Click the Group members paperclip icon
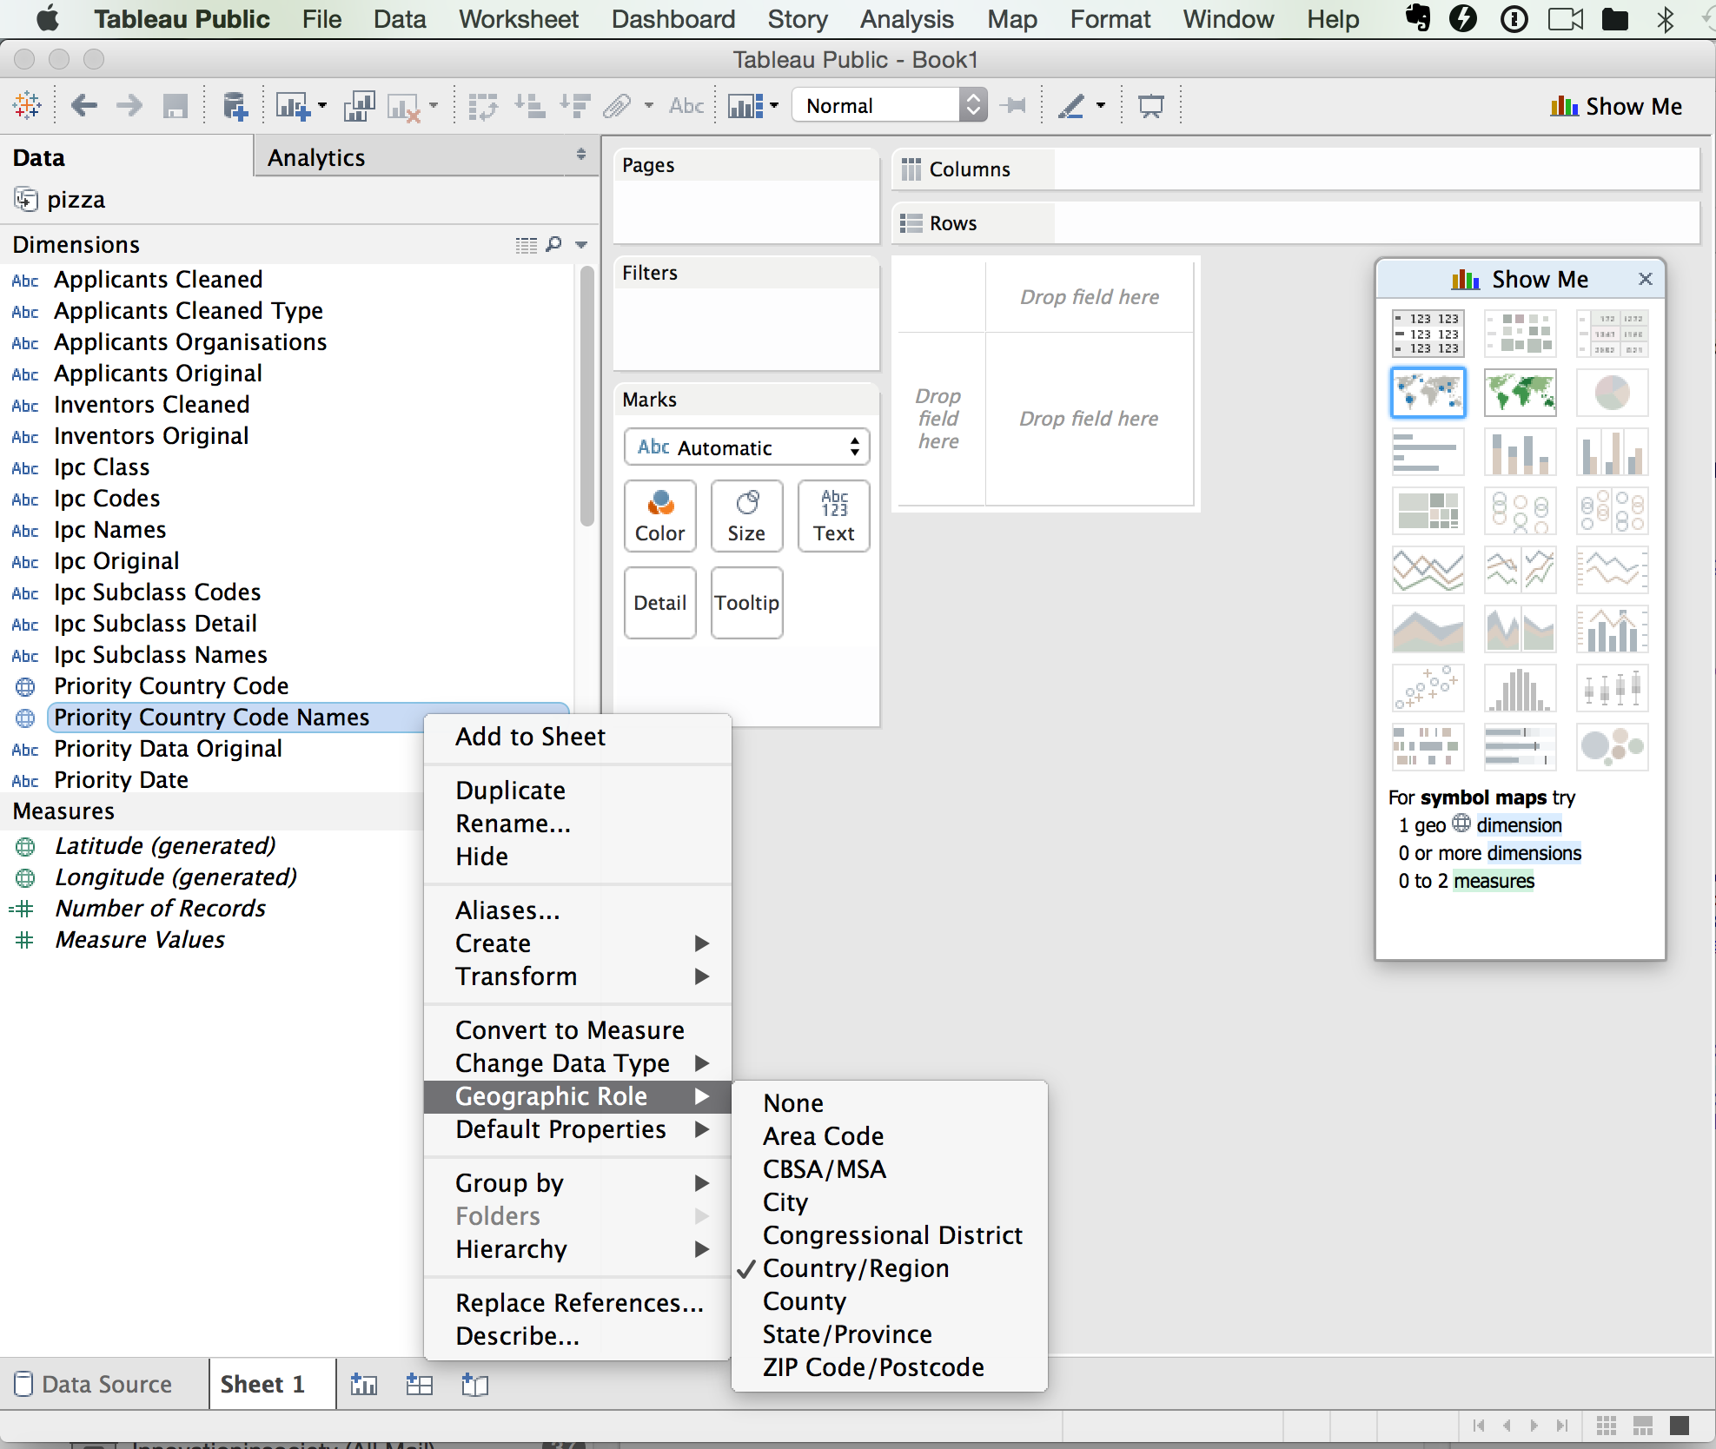Image resolution: width=1716 pixels, height=1449 pixels. (617, 106)
